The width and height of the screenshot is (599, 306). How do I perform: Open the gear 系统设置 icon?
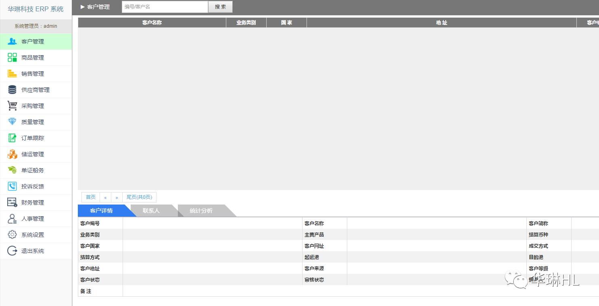pyautogui.click(x=12, y=235)
